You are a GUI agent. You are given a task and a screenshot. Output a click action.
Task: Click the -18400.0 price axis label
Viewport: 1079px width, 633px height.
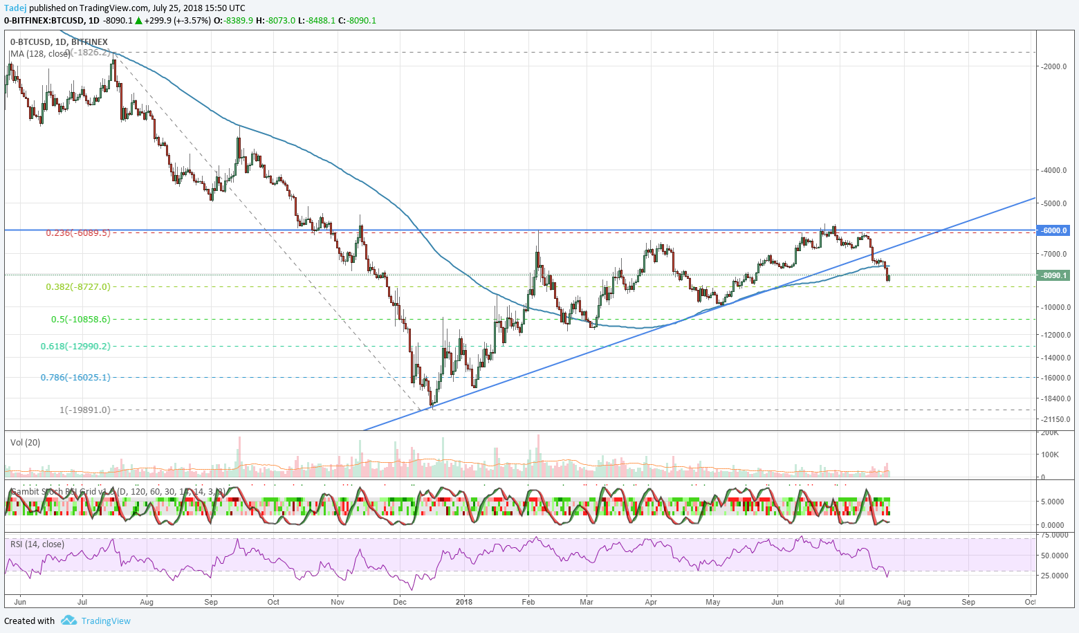tap(1056, 398)
